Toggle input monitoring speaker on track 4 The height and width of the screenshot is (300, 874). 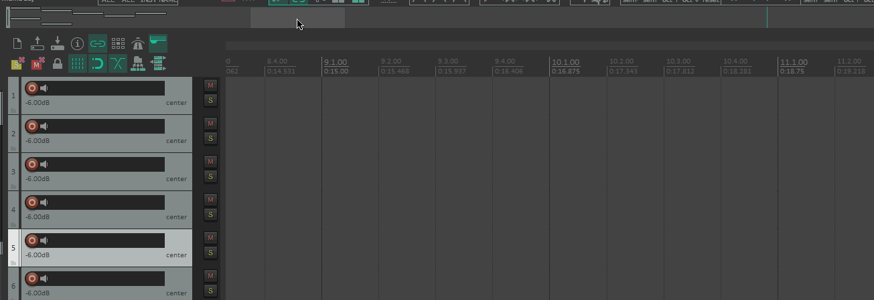click(44, 202)
